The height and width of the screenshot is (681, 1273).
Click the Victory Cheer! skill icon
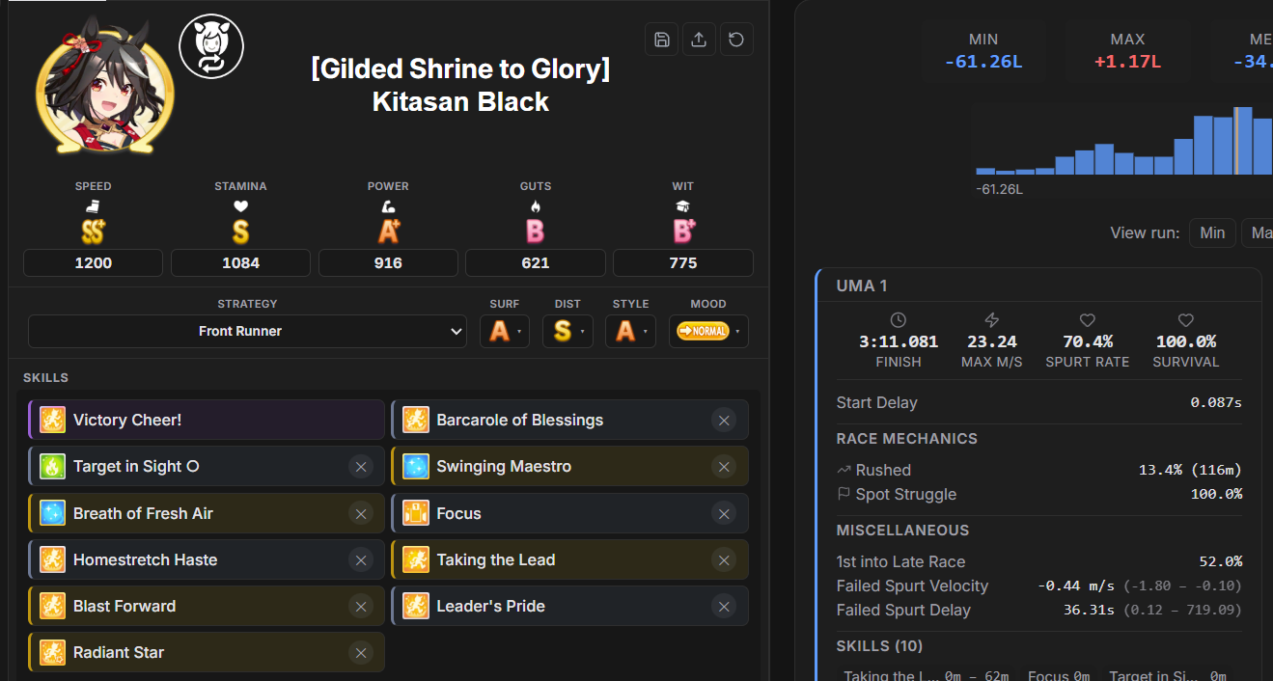click(x=52, y=420)
